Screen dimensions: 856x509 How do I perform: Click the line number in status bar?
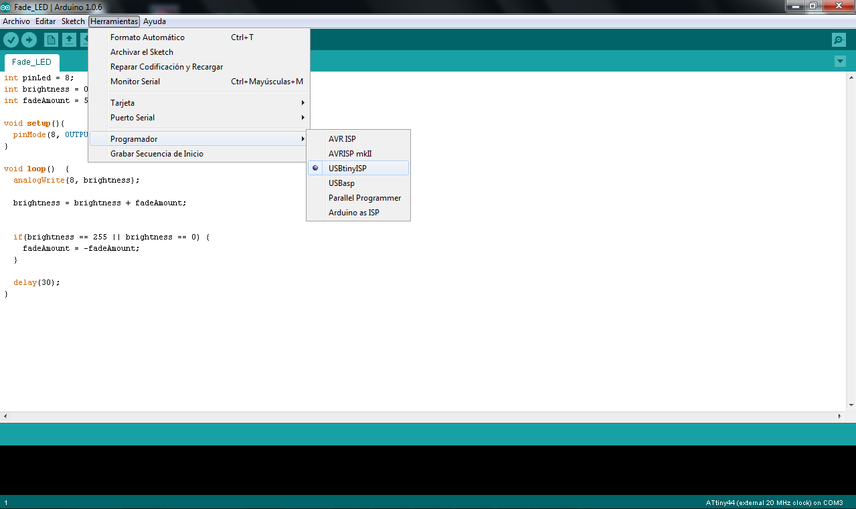pos(5,502)
